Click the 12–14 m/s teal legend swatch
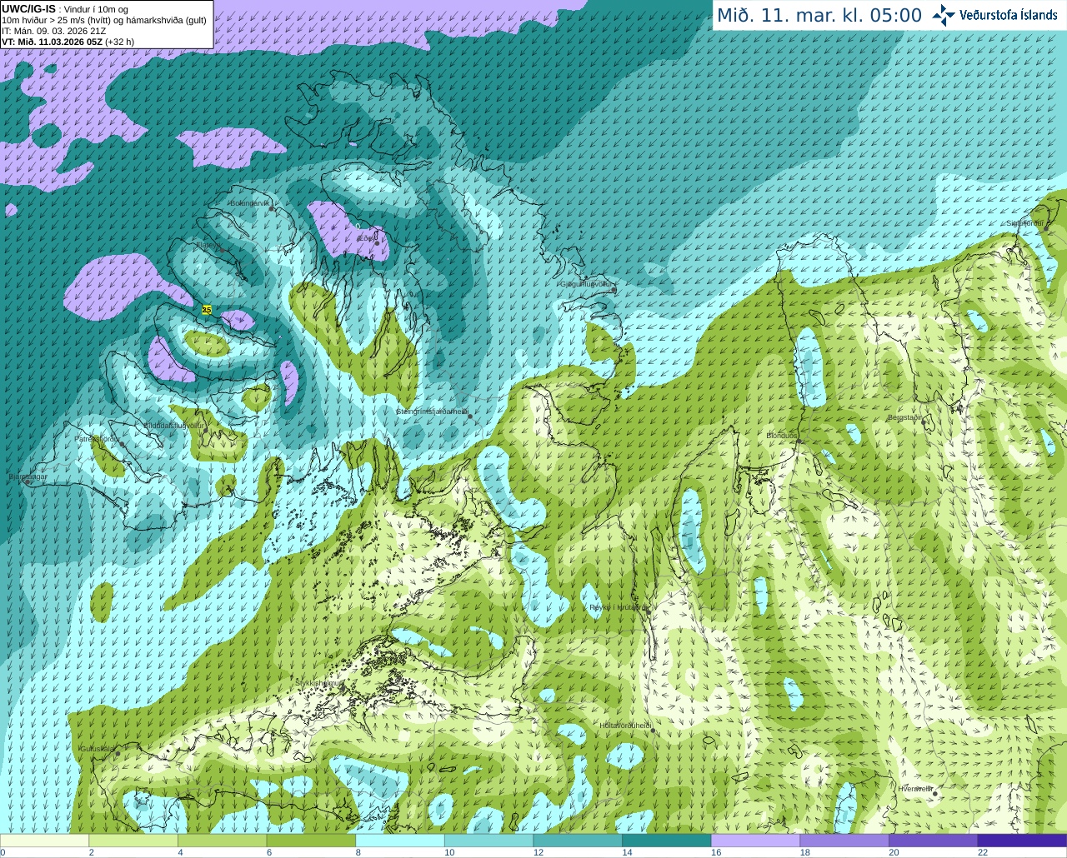 pos(578,840)
